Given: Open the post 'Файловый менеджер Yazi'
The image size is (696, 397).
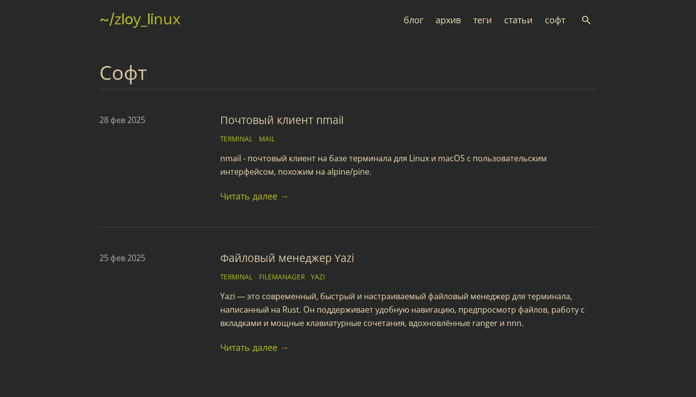Looking at the screenshot, I should point(287,258).
